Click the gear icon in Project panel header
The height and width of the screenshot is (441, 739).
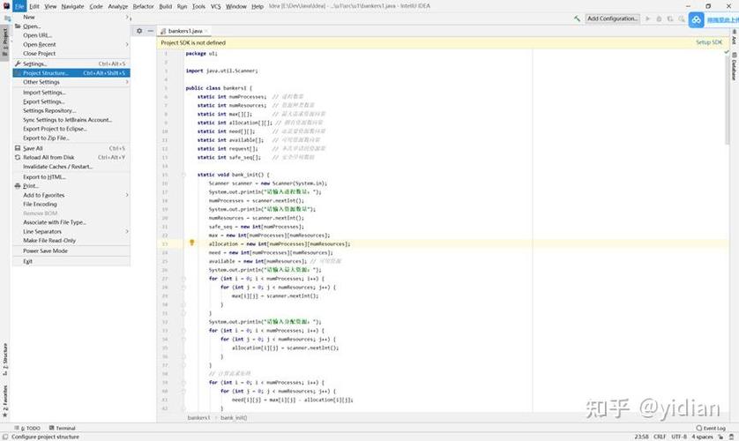click(139, 30)
